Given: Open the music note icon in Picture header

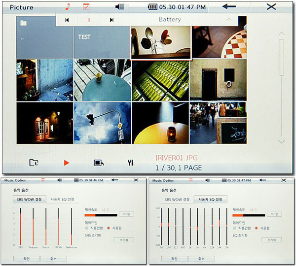Looking at the screenshot, I should (x=68, y=6).
